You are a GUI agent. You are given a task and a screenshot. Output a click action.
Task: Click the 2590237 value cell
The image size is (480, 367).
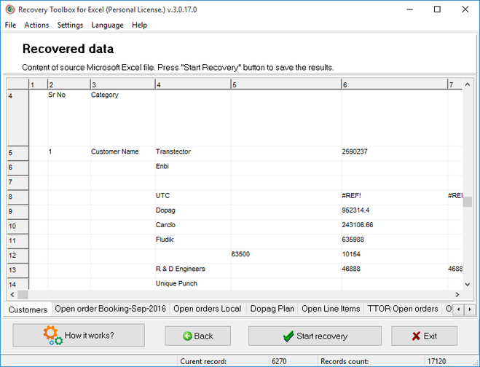(x=395, y=153)
